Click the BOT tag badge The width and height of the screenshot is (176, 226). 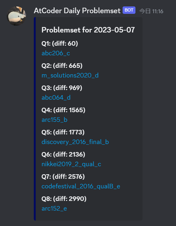[129, 10]
